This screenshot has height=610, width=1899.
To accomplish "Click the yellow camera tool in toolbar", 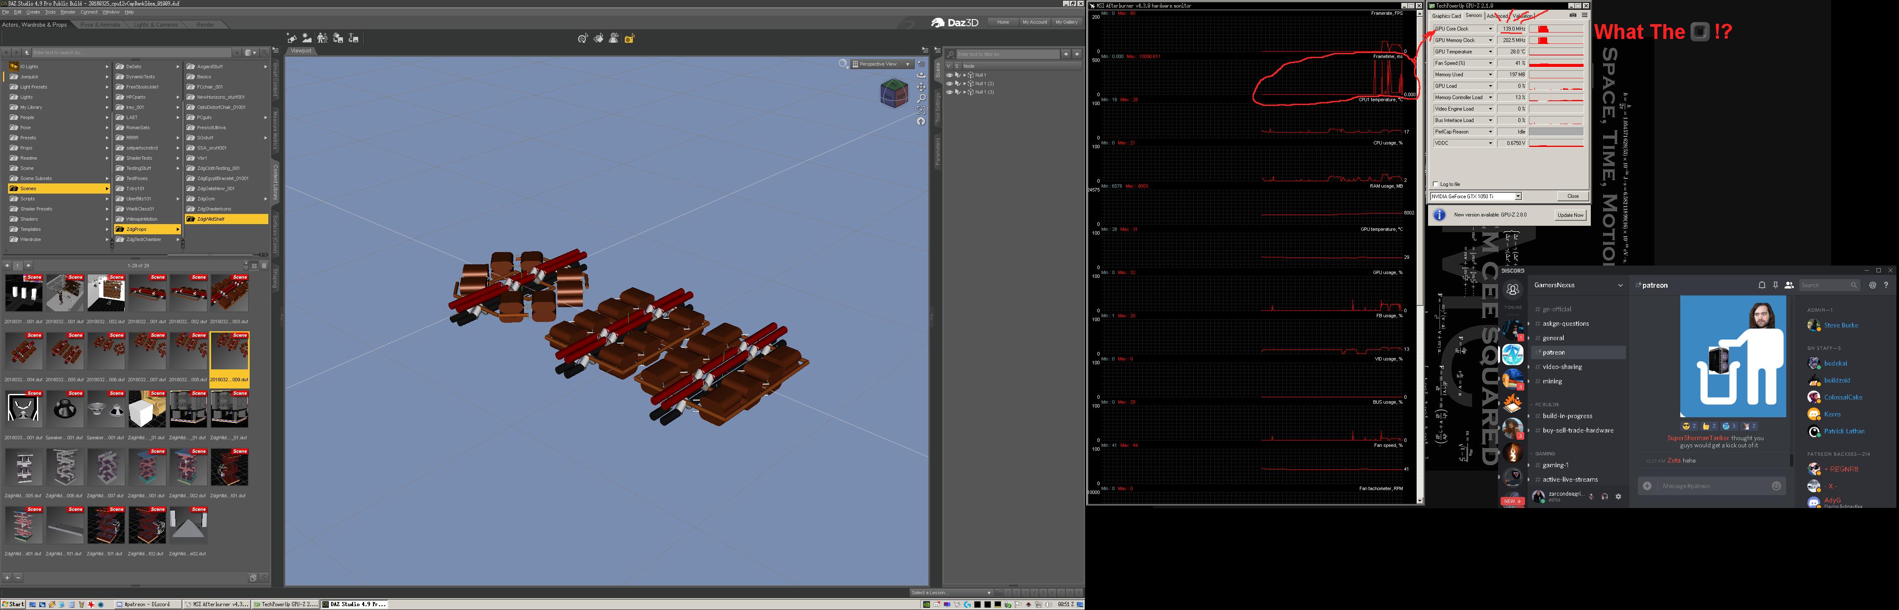I will 629,38.
